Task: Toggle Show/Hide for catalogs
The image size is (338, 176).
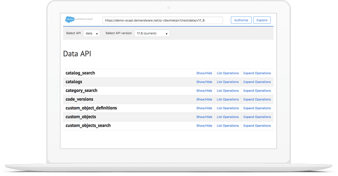Action: (204, 82)
